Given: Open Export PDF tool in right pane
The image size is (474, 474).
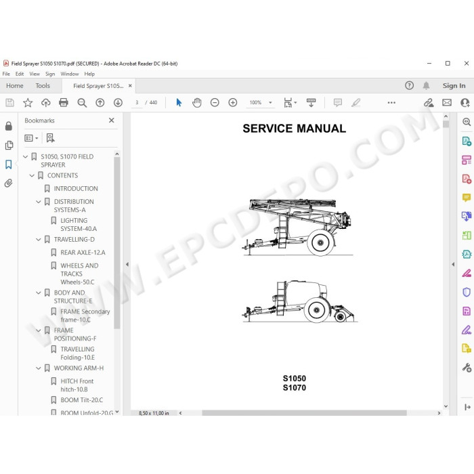Looking at the screenshot, I should (x=467, y=141).
